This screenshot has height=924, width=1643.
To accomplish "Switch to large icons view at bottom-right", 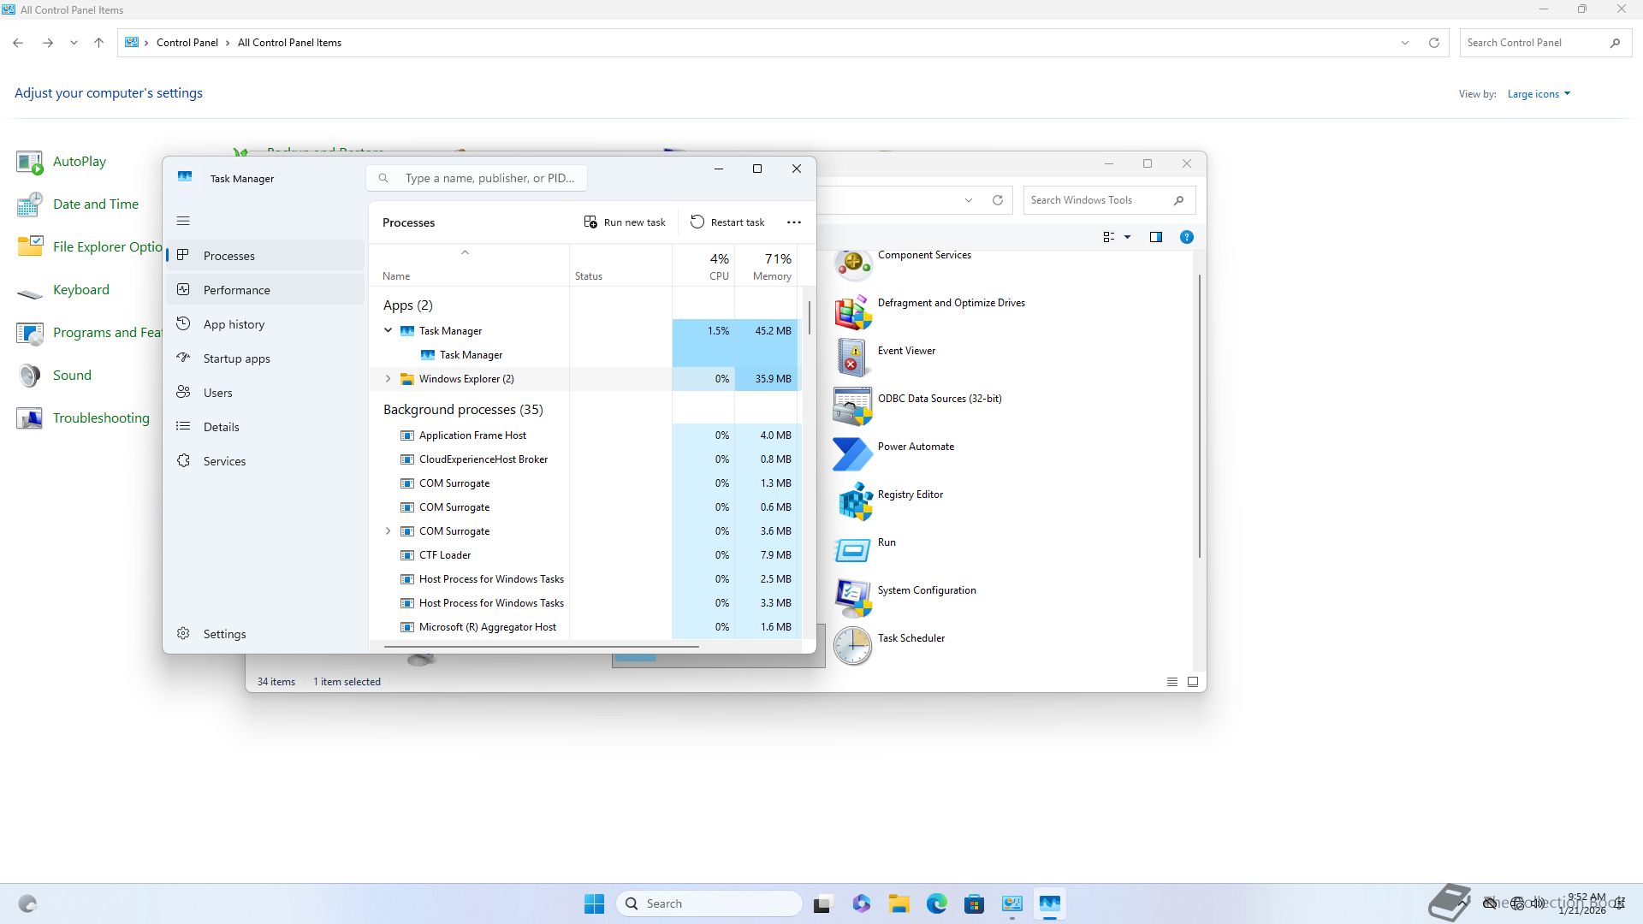I will point(1193,682).
